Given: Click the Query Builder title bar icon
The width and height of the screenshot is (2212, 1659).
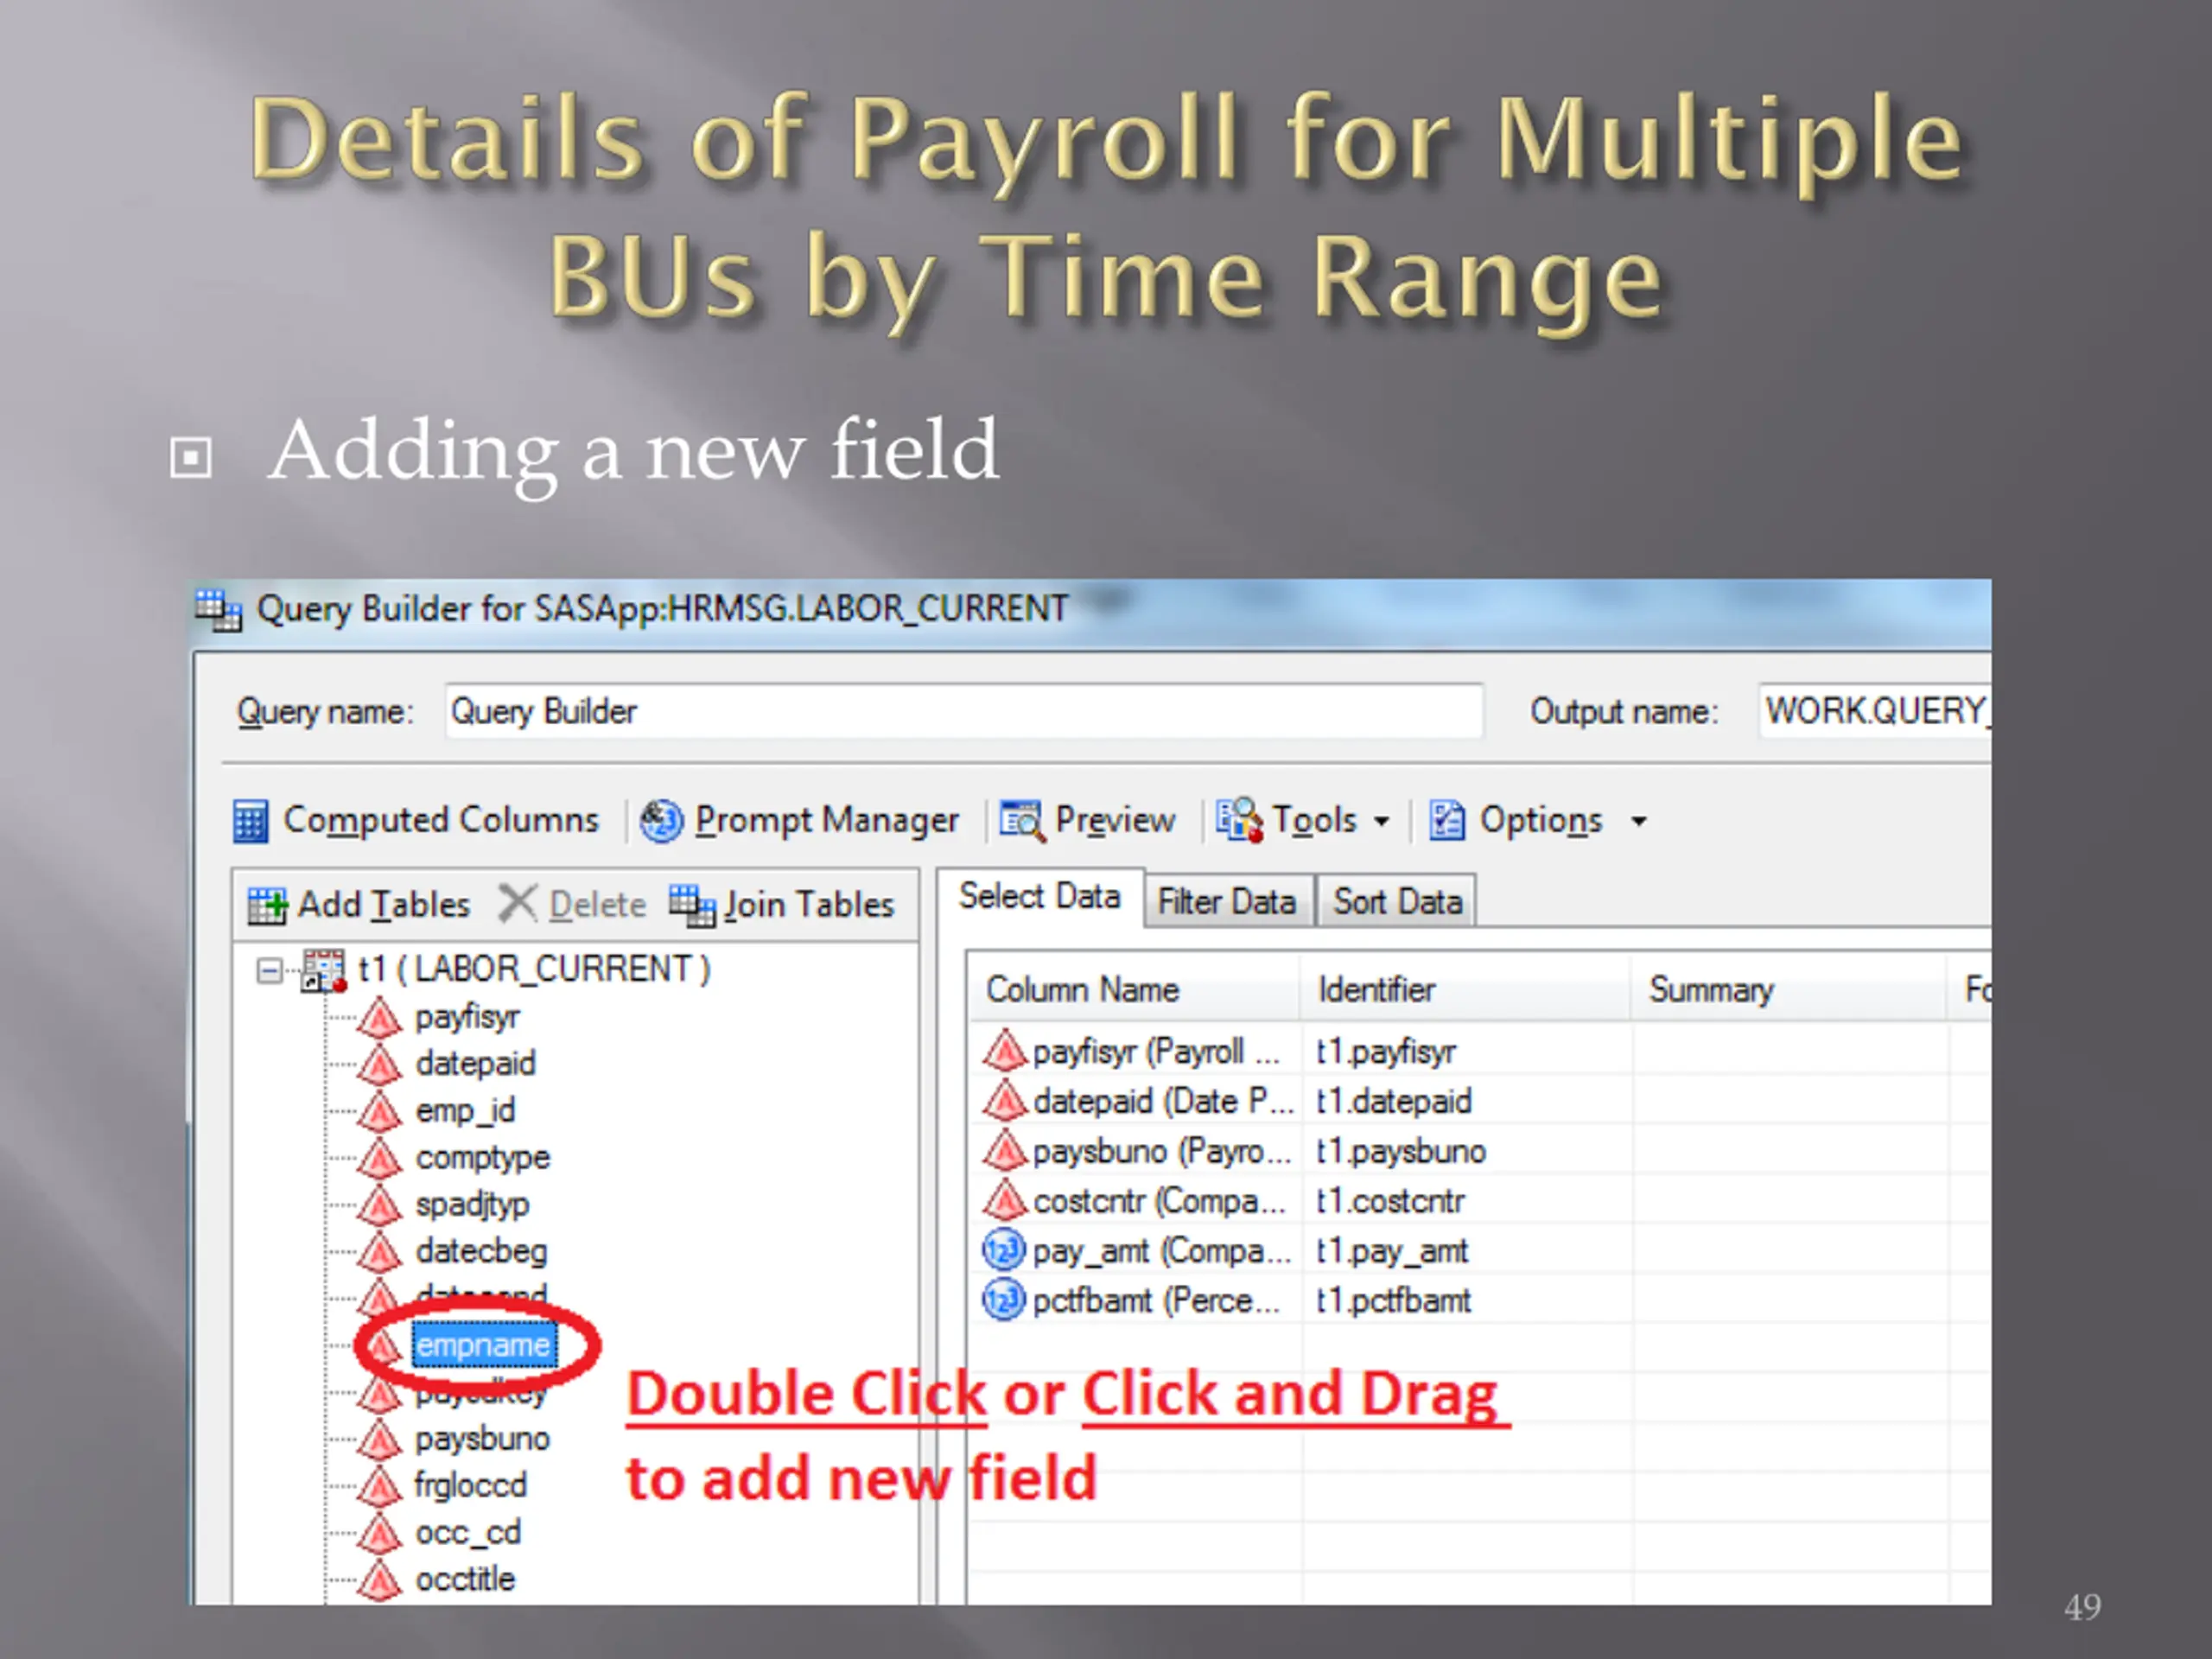Looking at the screenshot, I should click(x=218, y=610).
